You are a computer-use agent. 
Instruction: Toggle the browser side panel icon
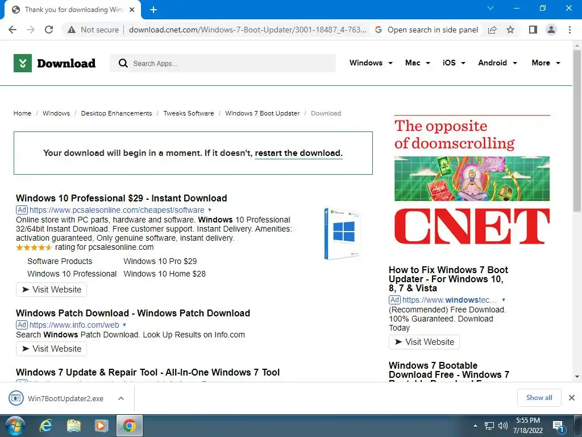533,30
